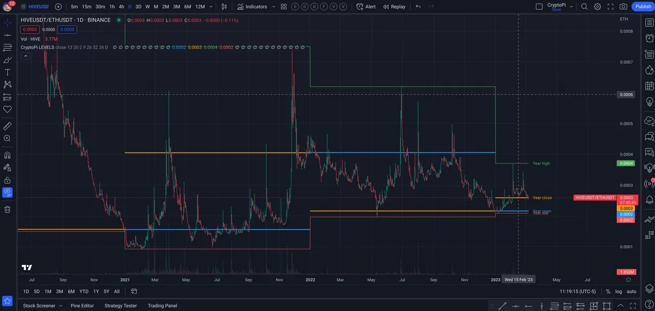Toggle auto scale

click(631, 292)
